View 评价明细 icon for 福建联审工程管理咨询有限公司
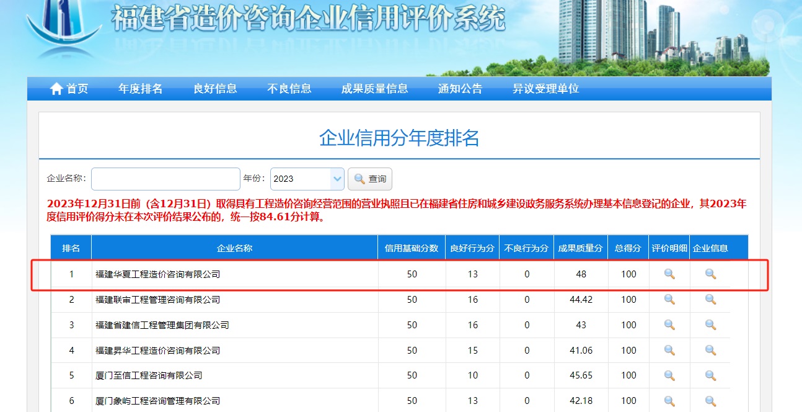Screen dimensions: 802x412 click(x=669, y=300)
